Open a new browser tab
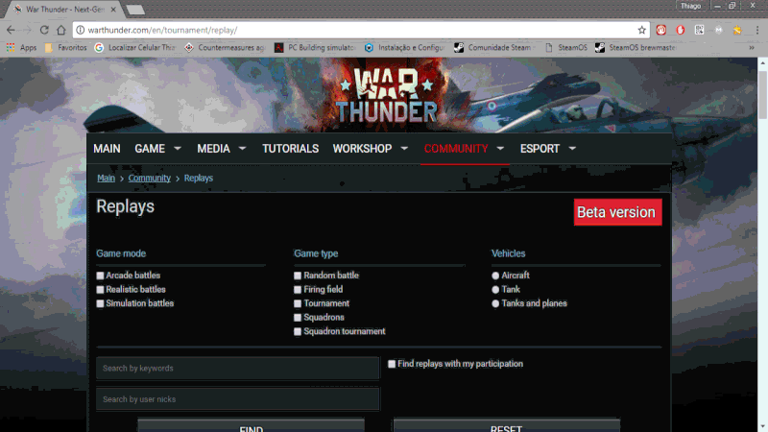The image size is (768, 432). pyautogui.click(x=135, y=10)
